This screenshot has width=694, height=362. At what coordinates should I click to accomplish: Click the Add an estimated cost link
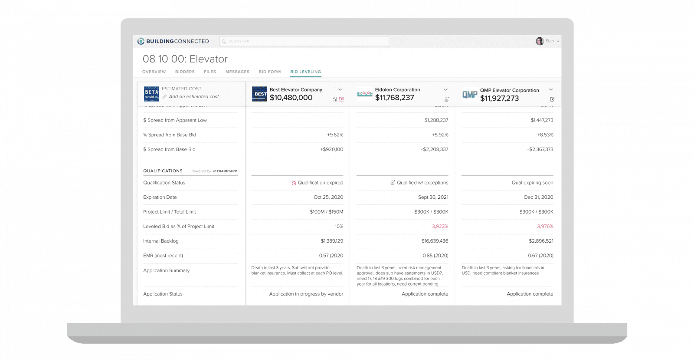point(194,97)
